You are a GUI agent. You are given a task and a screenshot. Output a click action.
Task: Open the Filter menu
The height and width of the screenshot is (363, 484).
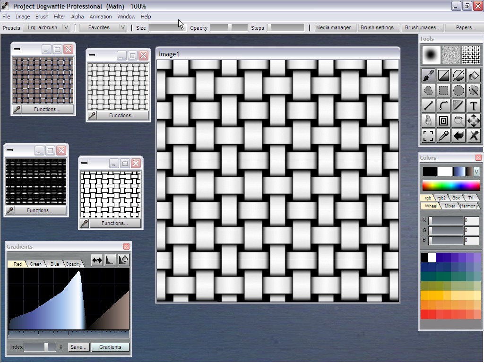click(60, 17)
